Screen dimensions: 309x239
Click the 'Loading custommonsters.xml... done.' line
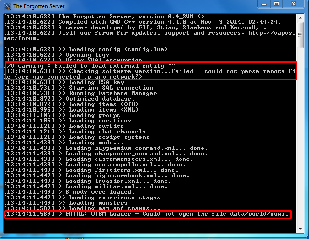[99, 159]
